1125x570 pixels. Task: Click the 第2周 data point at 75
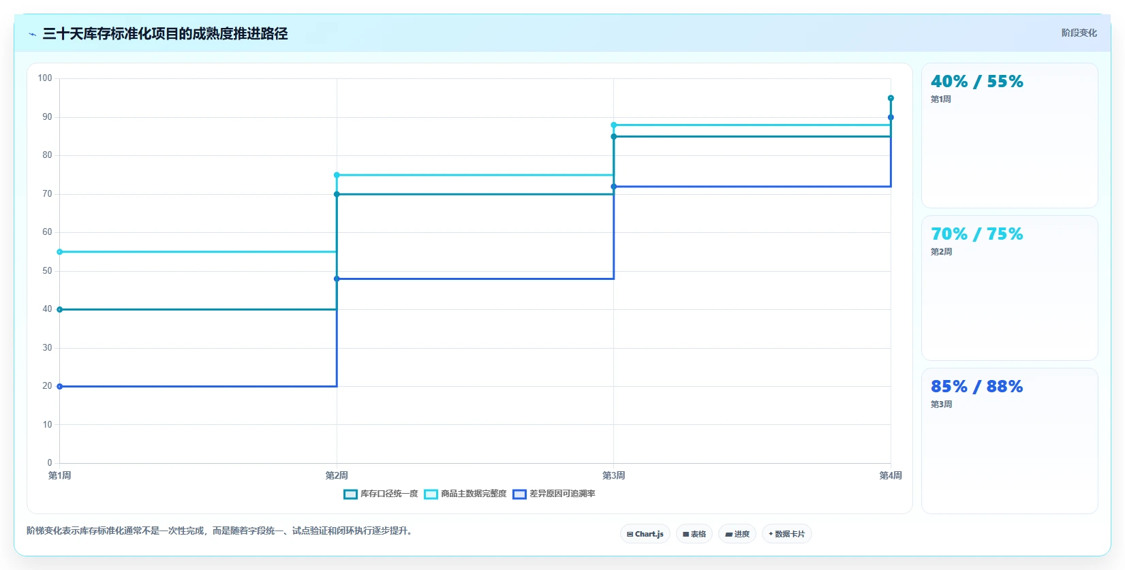(x=337, y=175)
